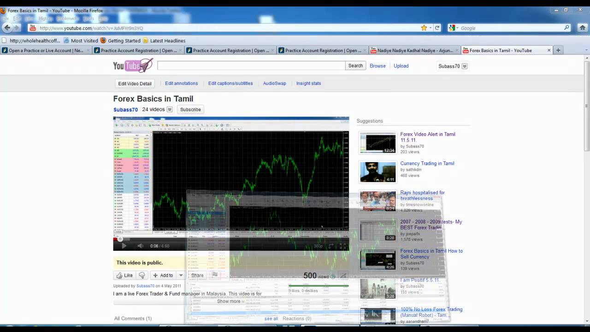Close the 'Forex Basics in Tamil' tab
This screenshot has height=332, width=590.
coord(549,50)
